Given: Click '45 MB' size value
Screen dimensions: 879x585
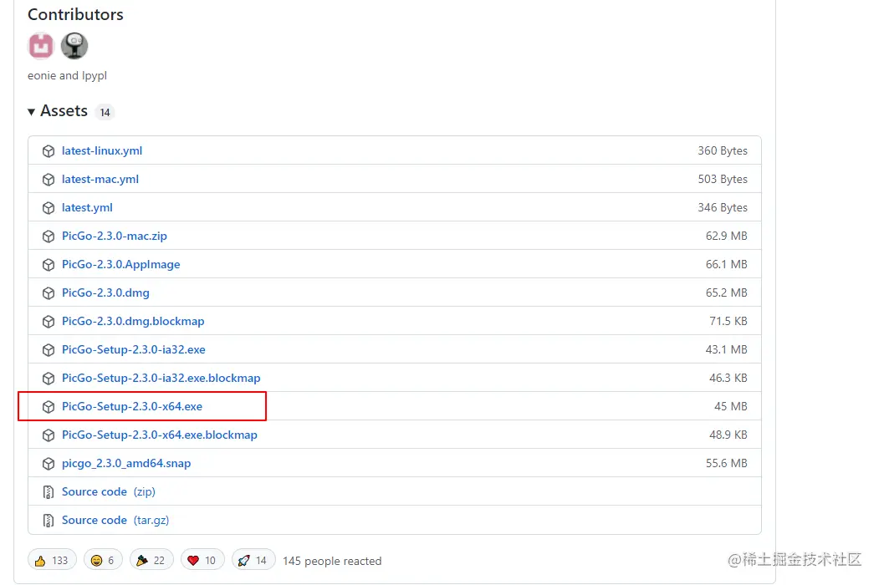Looking at the screenshot, I should pos(731,406).
